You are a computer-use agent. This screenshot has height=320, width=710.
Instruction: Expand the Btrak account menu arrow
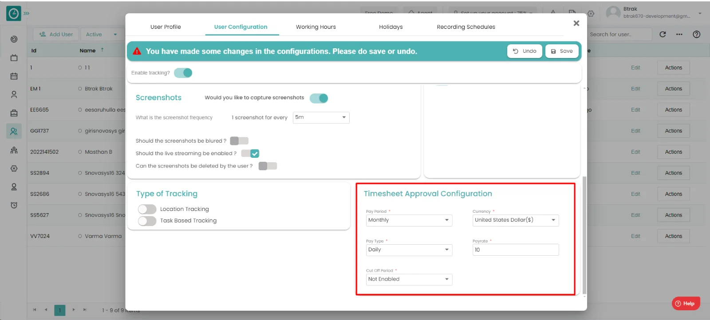pos(700,13)
